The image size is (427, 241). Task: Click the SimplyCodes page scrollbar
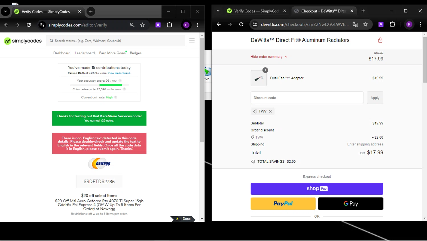point(202,90)
